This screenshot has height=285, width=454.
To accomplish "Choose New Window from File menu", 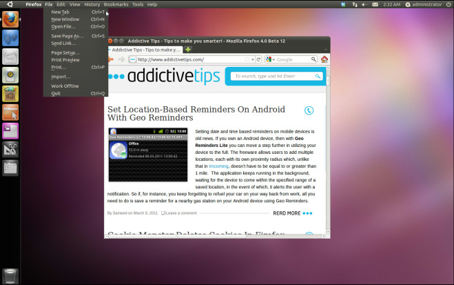I will pos(76,19).
